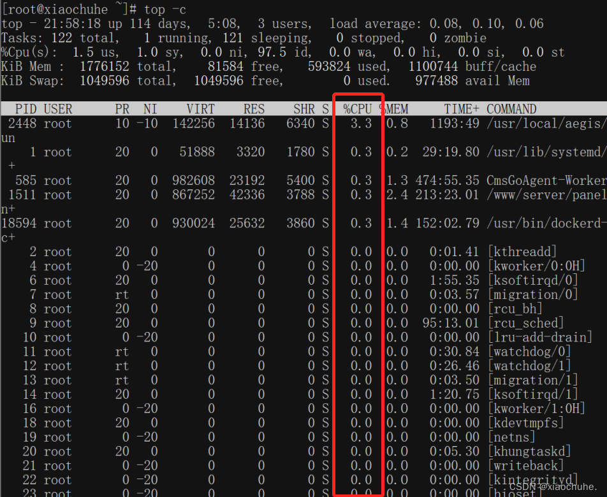
Task: Click the [ksoftirqd/0] process name
Action: coord(533,280)
